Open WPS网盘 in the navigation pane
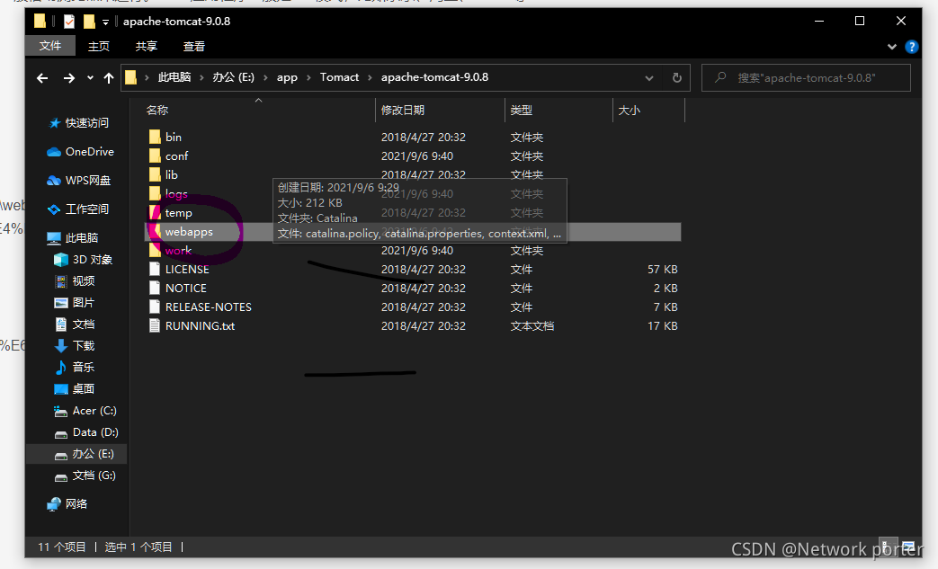The image size is (938, 569). (88, 181)
